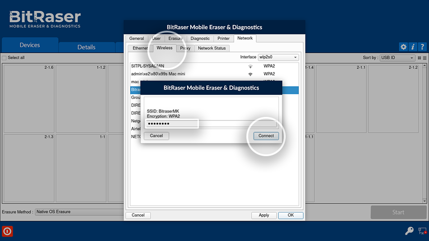The image size is (429, 241).
Task: Open the Details tab in main window
Action: click(86, 47)
